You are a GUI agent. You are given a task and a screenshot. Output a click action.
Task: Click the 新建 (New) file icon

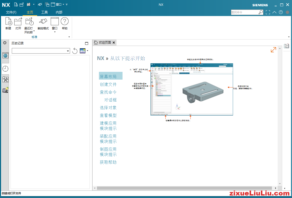point(8,22)
